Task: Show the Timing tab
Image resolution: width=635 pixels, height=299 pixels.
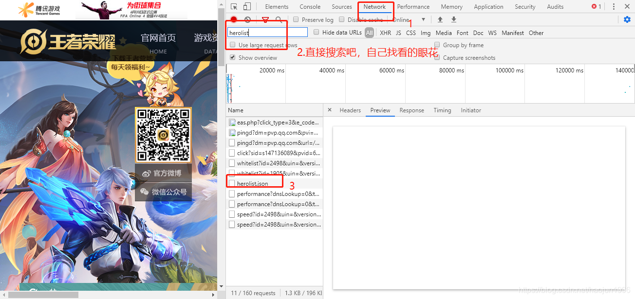Action: pos(442,110)
